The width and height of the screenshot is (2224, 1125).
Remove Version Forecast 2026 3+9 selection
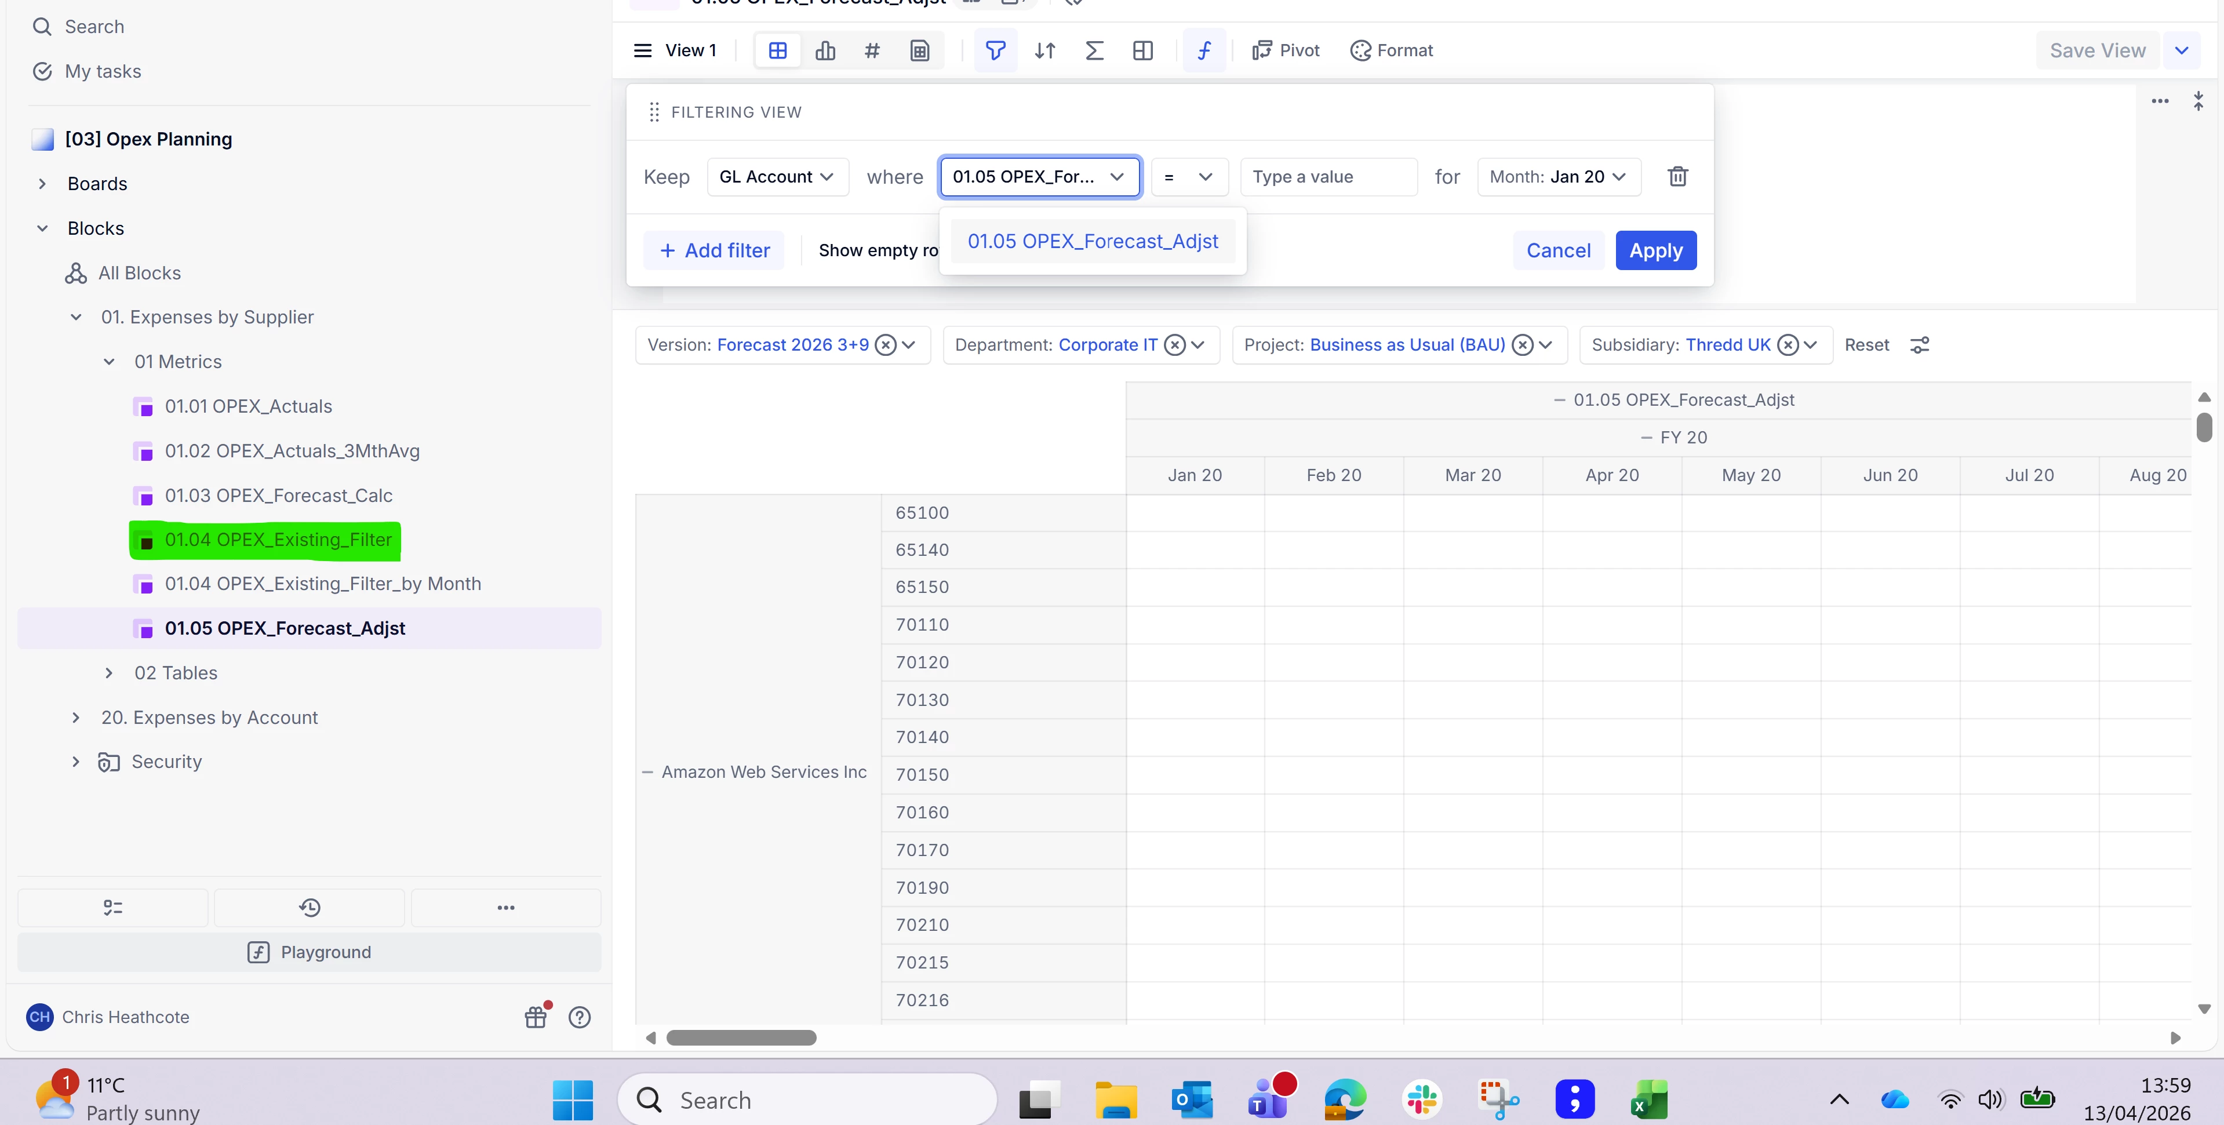click(885, 345)
